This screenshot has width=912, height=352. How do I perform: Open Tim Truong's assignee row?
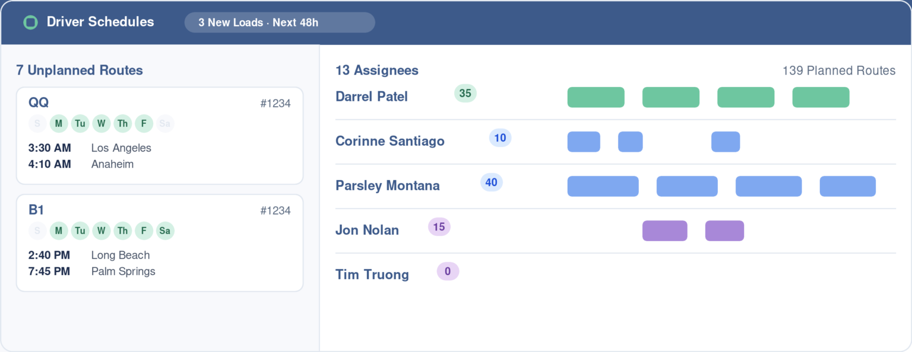click(616, 275)
